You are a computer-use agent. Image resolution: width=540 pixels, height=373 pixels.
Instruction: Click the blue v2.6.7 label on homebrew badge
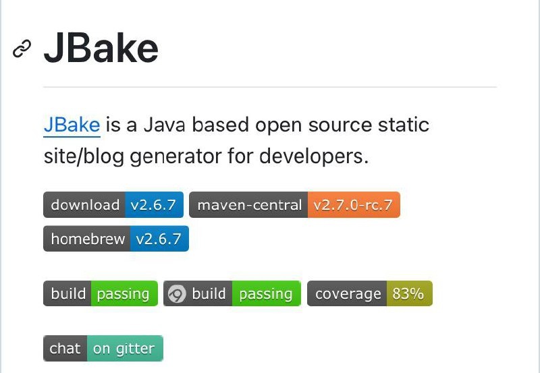point(159,239)
